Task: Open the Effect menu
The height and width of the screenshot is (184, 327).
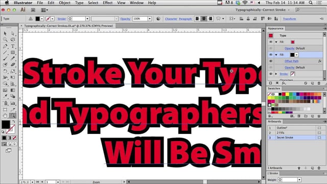Action: [108, 3]
